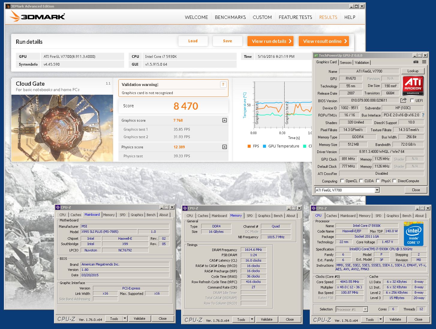Open Tools dropdown arrow in Memory CPU-Z
Viewport: 436px width, 329px height.
(x=252, y=319)
